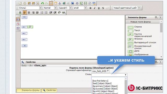
Task: Select [lead] style option
Action: pyautogui.click(x=102, y=83)
